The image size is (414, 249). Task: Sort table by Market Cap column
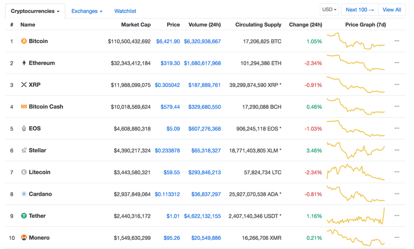click(136, 25)
